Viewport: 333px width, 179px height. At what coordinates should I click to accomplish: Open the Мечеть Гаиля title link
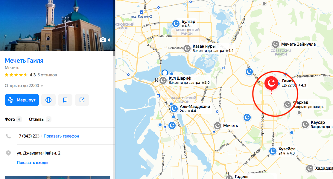[24, 61]
